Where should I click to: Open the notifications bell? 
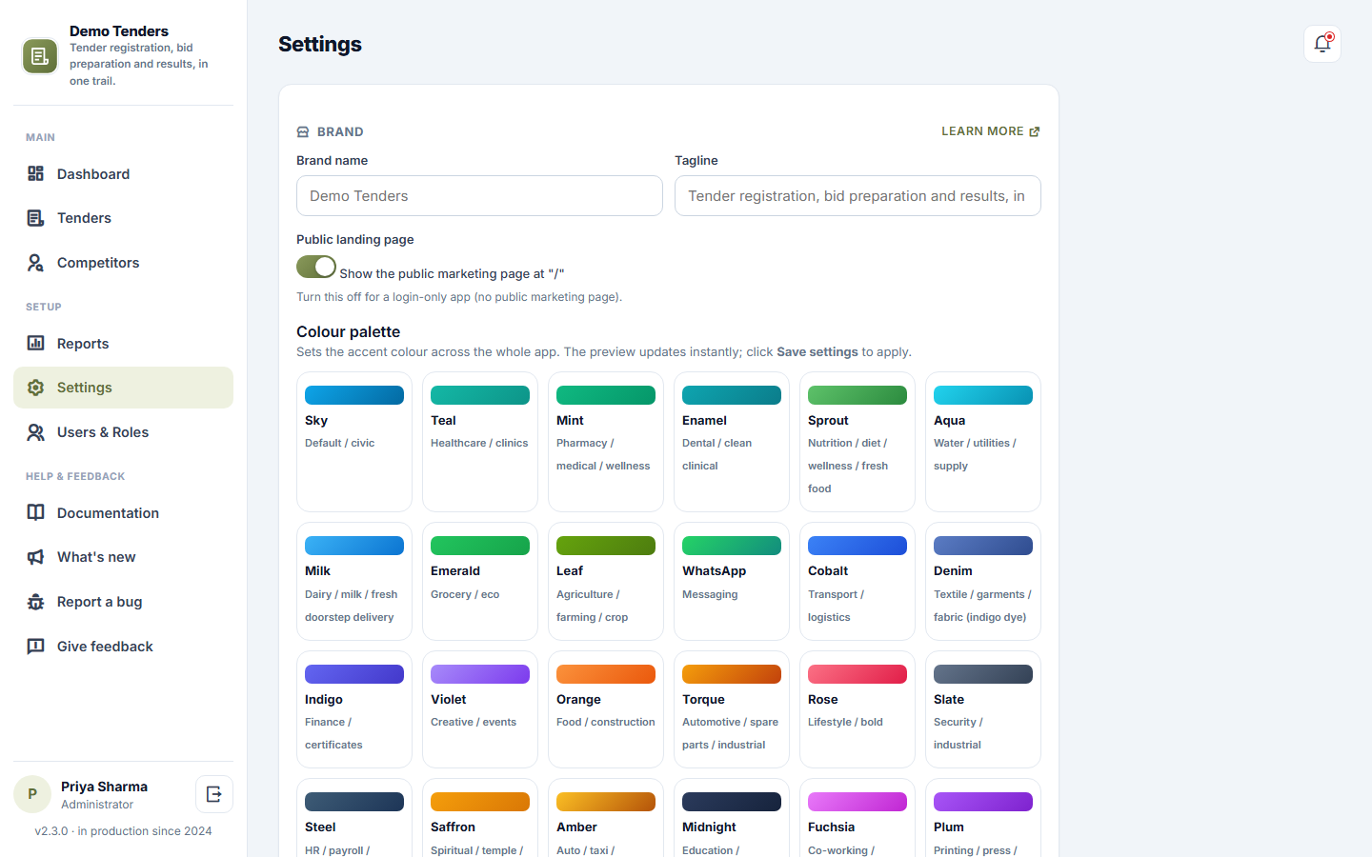click(1322, 44)
